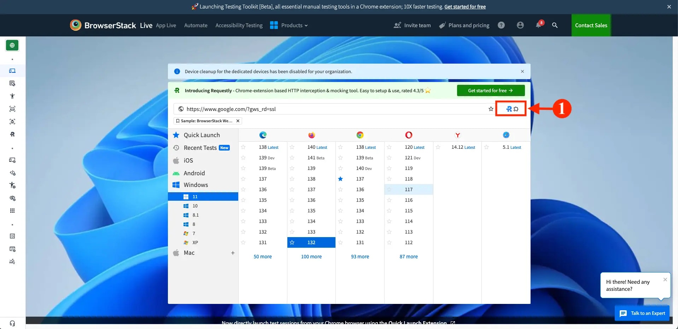The height and width of the screenshot is (329, 678).
Task: Click the accessibility figure sidebar icon
Action: click(12, 96)
